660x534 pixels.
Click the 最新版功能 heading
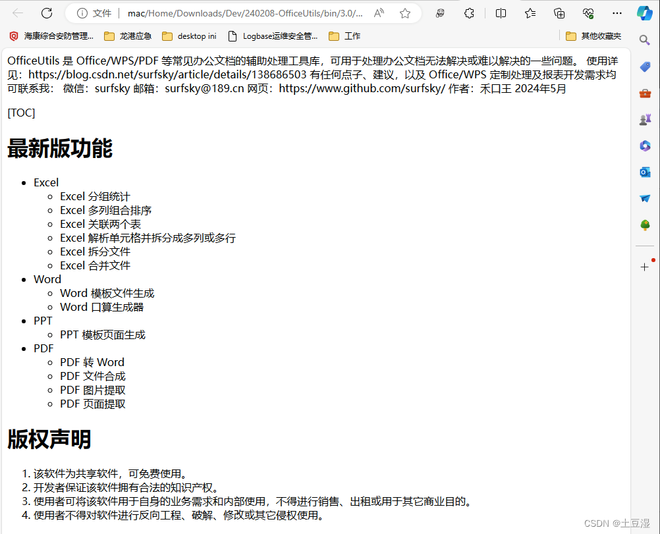tap(60, 148)
